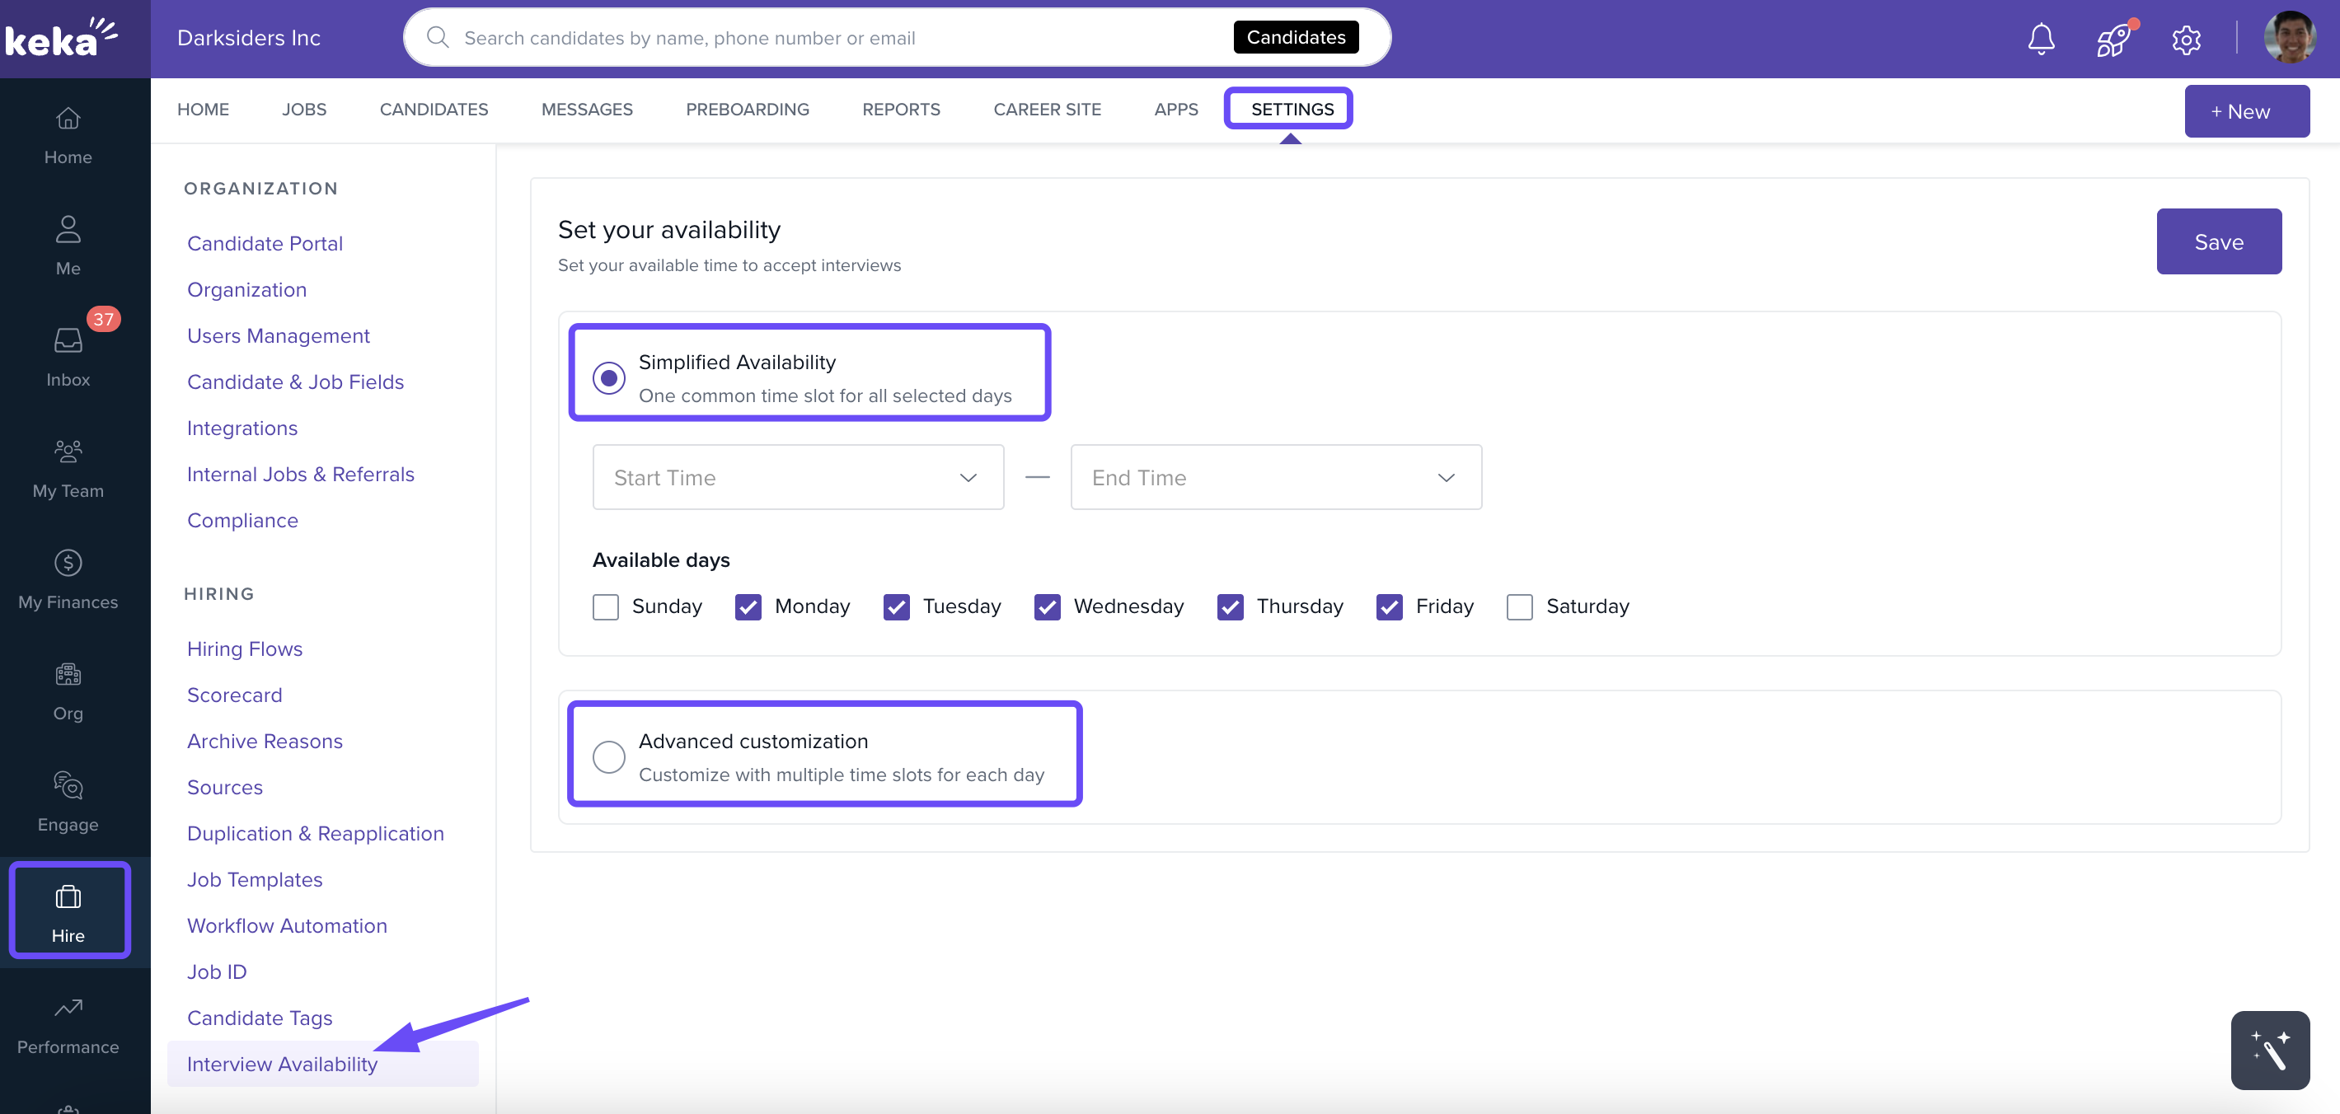2340x1114 pixels.
Task: Expand the End Time dropdown
Action: 1275,478
